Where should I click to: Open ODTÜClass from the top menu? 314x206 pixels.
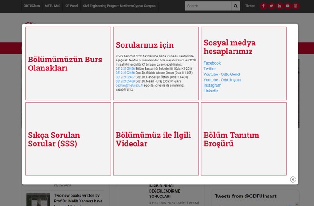pyautogui.click(x=31, y=6)
